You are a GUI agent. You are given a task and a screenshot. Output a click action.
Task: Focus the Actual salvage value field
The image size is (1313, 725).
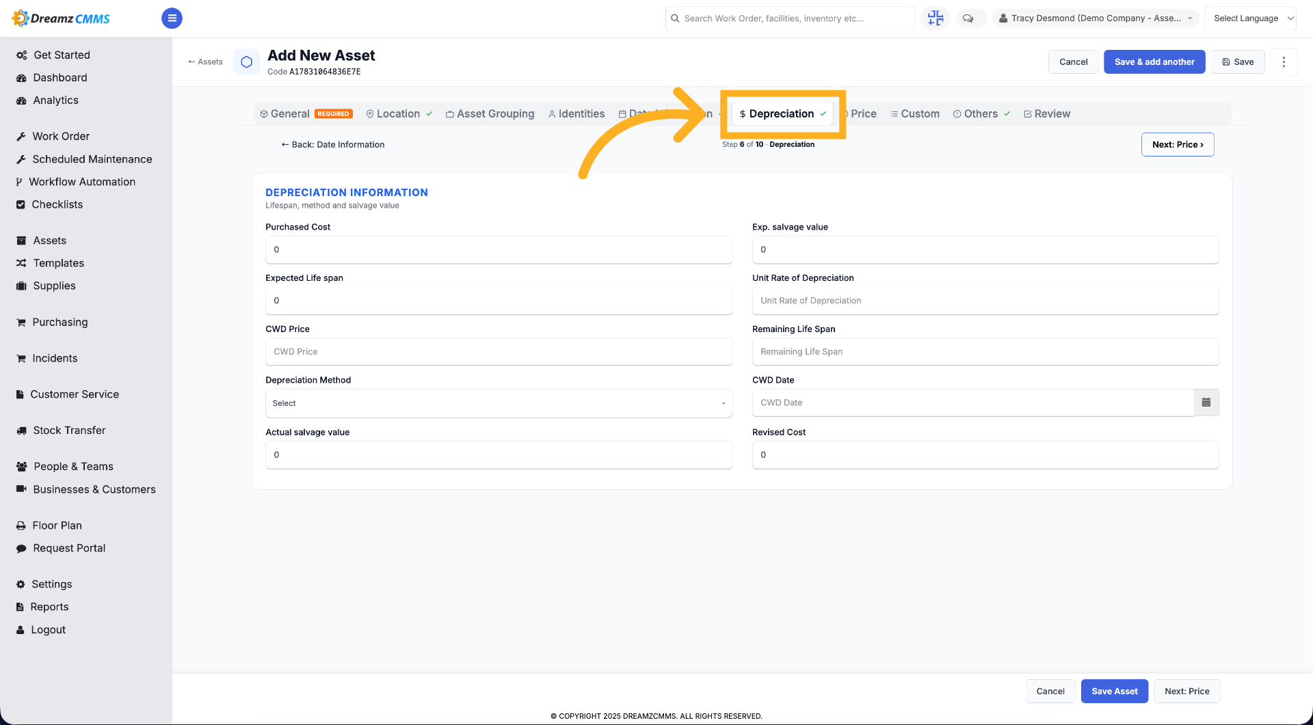[499, 455]
